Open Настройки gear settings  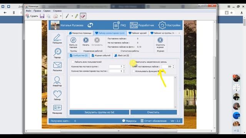pyautogui.click(x=170, y=25)
